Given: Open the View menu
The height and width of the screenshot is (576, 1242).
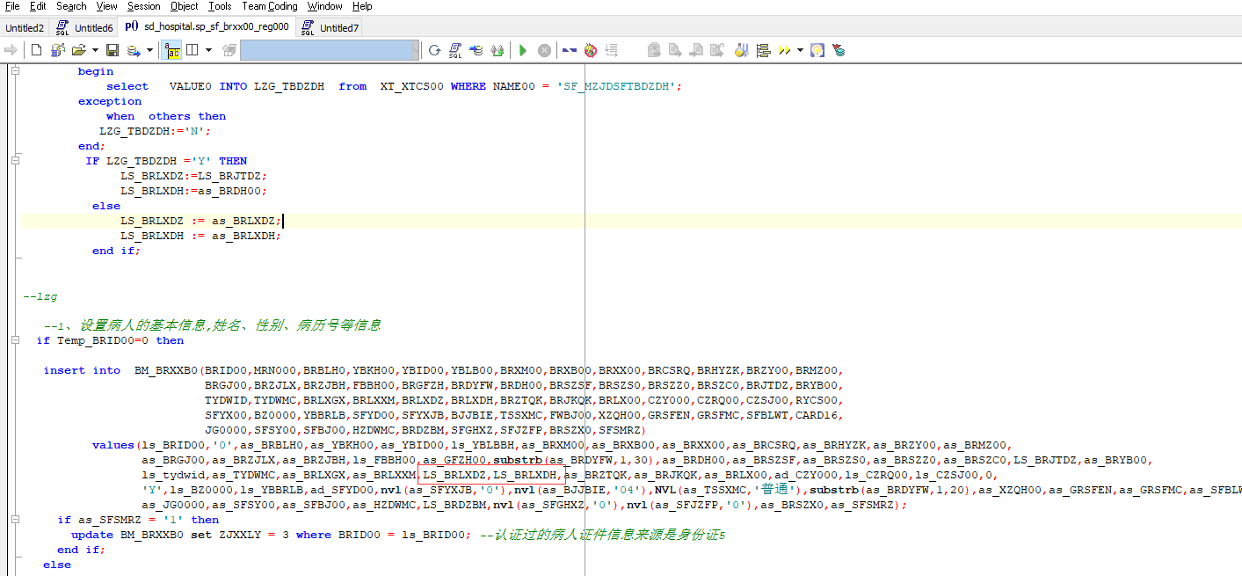Looking at the screenshot, I should [106, 6].
